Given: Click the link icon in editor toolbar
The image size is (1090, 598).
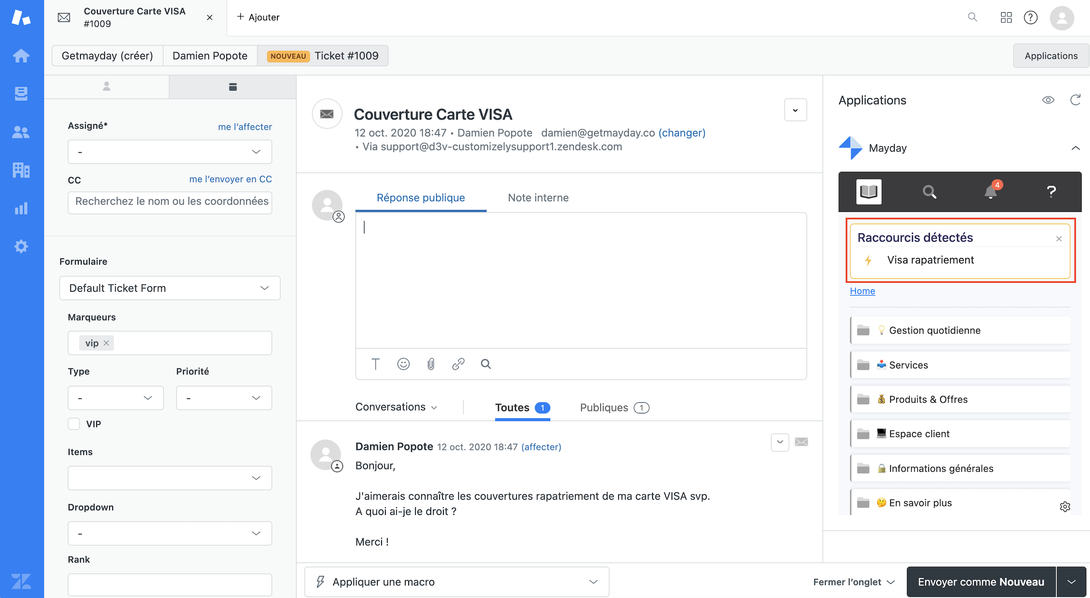Looking at the screenshot, I should pos(458,364).
